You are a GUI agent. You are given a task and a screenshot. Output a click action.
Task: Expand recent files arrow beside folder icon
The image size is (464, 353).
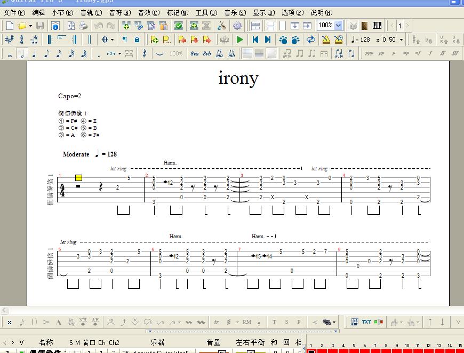30,26
